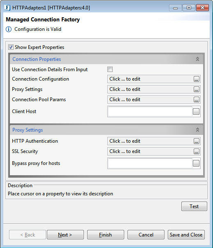Open Connection Configuration ellipsis editor button
Viewport: 213px width, 248px height.
coord(197,79)
